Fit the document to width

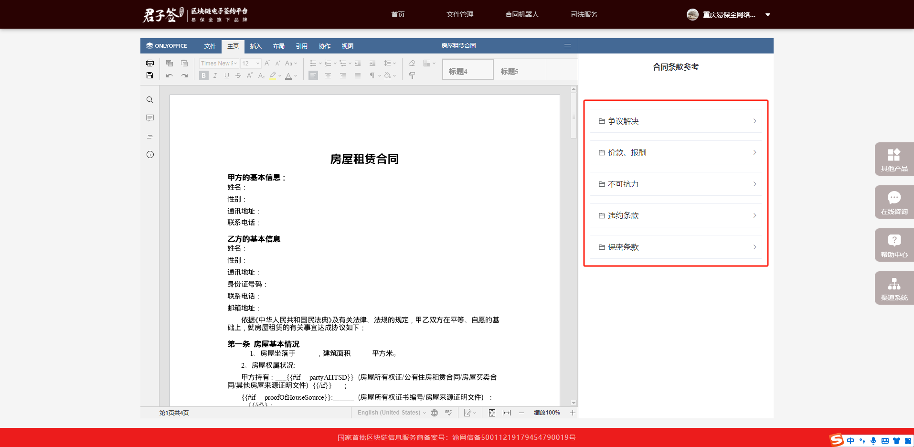pos(507,413)
